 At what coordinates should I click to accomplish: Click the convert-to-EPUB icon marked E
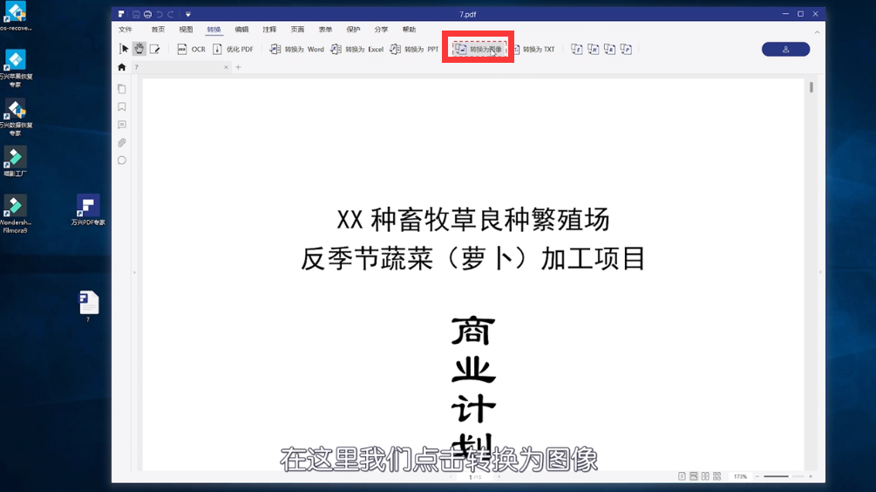(x=576, y=49)
